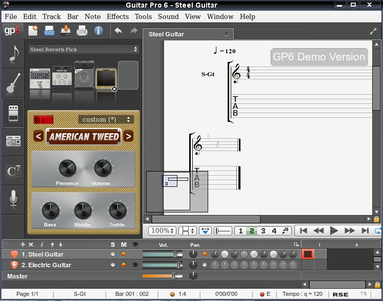Screen dimensions: 383x301
Task: Open the score information icon
Action: point(98,31)
